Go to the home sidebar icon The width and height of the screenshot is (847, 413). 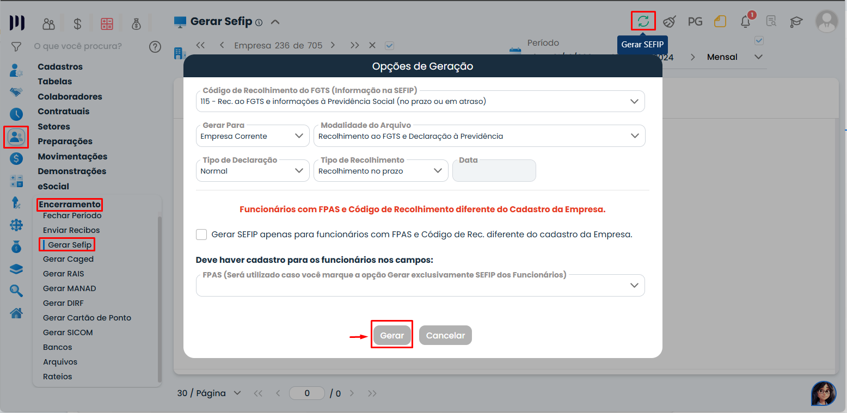pos(16,313)
